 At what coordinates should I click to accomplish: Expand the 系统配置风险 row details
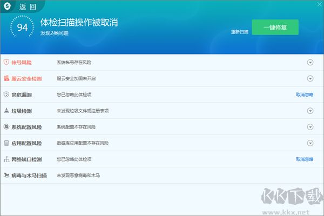point(310,127)
